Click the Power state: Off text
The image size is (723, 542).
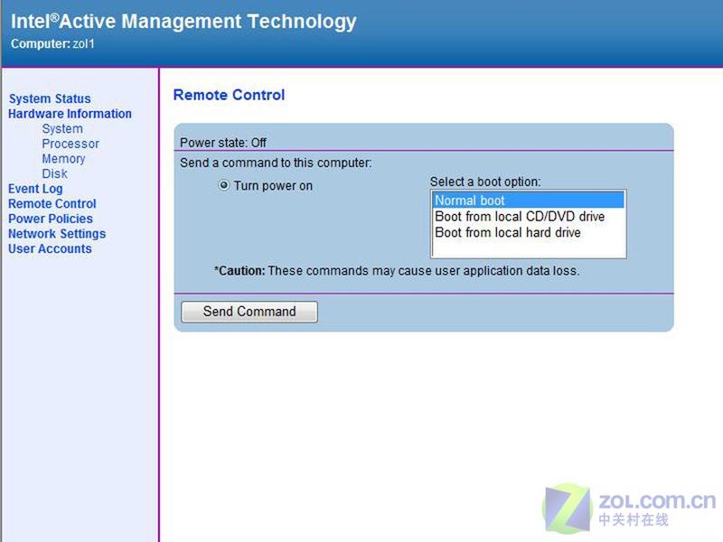(x=223, y=143)
